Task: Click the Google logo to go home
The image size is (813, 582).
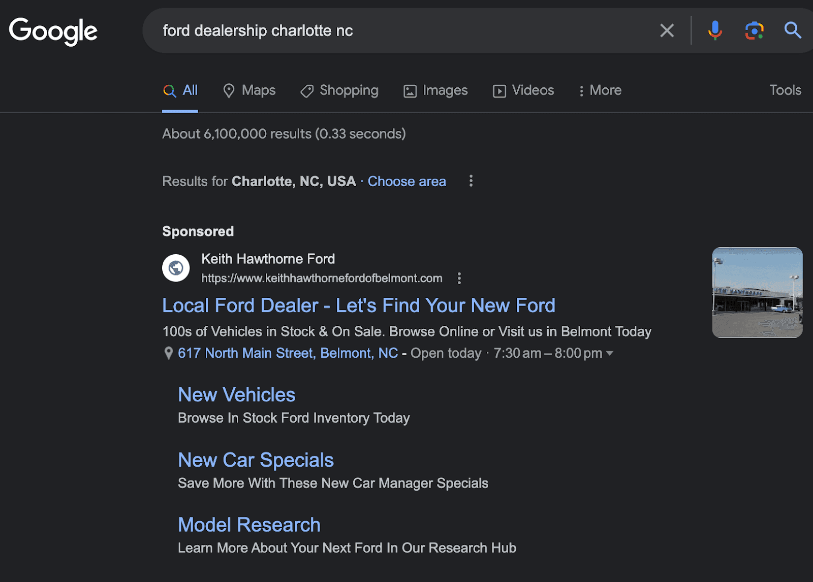Action: 53,30
